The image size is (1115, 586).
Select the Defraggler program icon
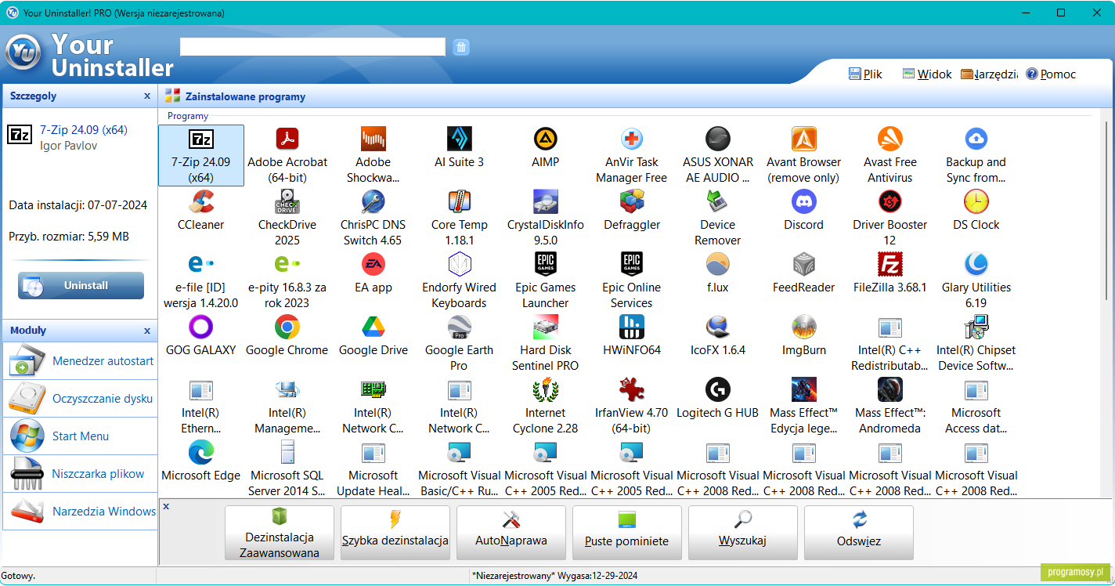[632, 202]
